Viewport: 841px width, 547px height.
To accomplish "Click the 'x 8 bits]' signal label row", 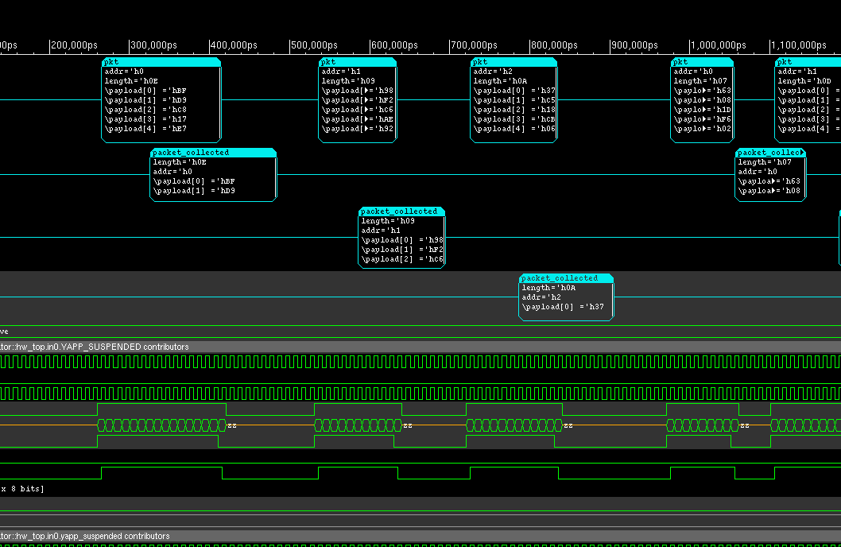I will tap(22, 488).
